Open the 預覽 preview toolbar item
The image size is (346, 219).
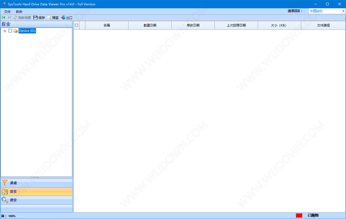(x=53, y=18)
